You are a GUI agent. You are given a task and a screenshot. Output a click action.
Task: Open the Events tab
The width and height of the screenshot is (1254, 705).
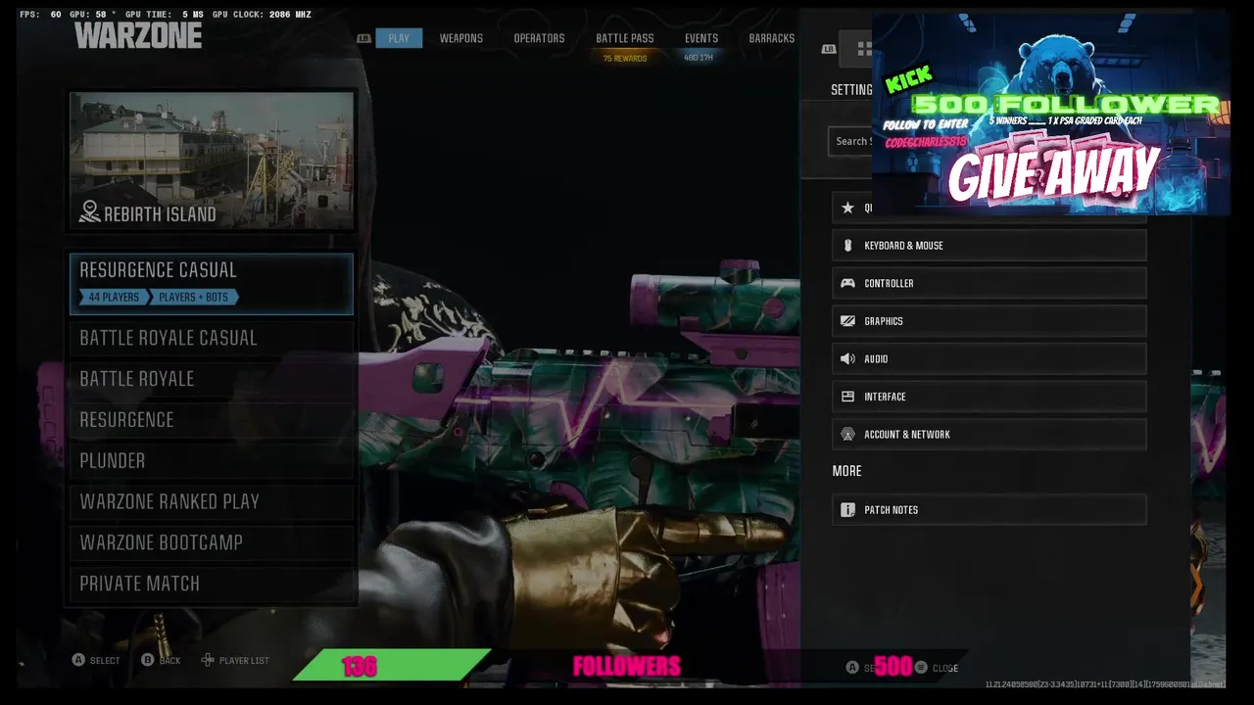tap(701, 38)
